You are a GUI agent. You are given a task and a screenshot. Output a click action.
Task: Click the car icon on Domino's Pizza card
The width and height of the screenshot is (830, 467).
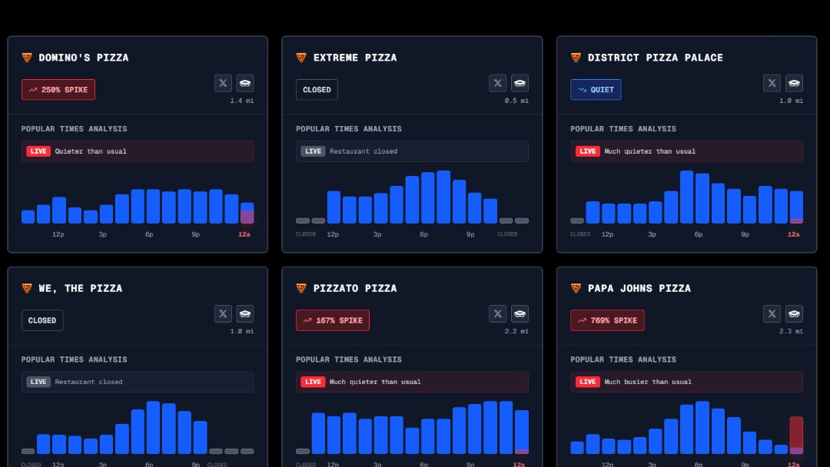pos(245,83)
